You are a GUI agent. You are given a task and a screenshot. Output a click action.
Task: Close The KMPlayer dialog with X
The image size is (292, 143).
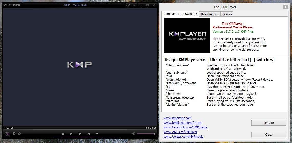[x=286, y=7]
